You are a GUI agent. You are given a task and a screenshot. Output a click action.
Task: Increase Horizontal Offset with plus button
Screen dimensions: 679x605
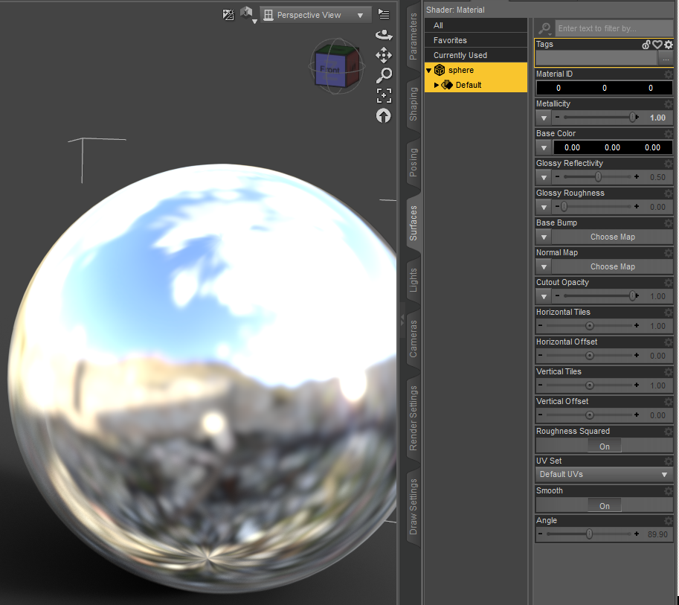pos(637,356)
